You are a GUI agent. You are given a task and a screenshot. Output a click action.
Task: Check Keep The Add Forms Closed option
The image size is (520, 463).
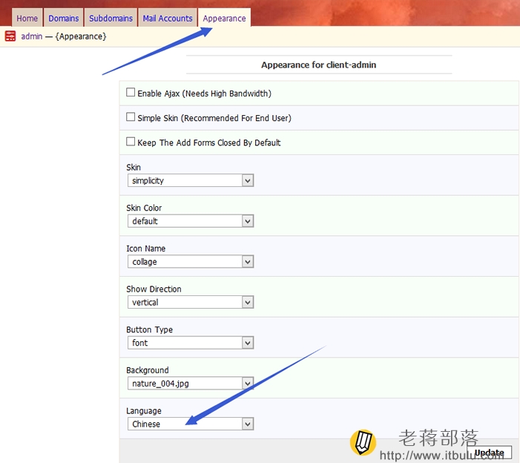pos(131,142)
